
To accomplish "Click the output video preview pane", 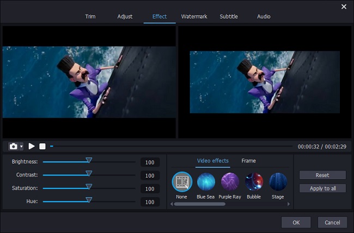I will tap(265, 82).
